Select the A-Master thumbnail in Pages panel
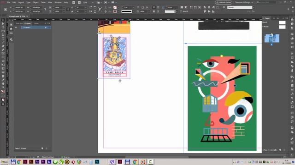295x165 pixels. (282, 27)
